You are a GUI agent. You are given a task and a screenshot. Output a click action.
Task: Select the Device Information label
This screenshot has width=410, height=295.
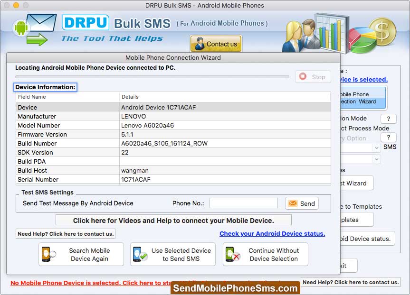(x=45, y=87)
